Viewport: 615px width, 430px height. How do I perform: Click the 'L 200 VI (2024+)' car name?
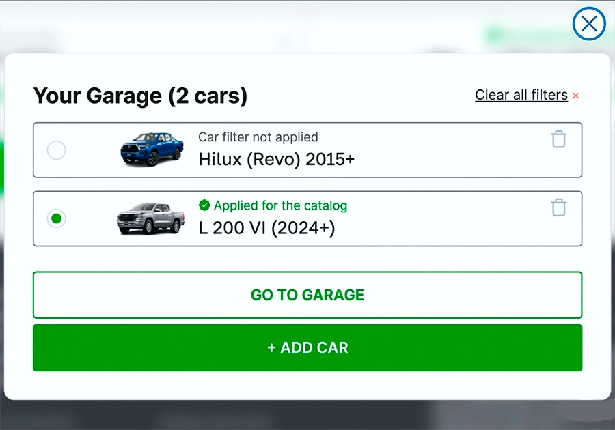click(x=266, y=228)
